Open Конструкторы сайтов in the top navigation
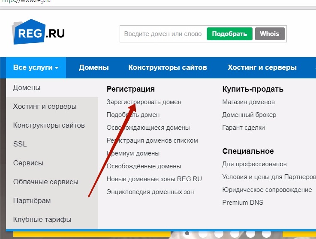This screenshot has width=316, height=239. click(168, 68)
